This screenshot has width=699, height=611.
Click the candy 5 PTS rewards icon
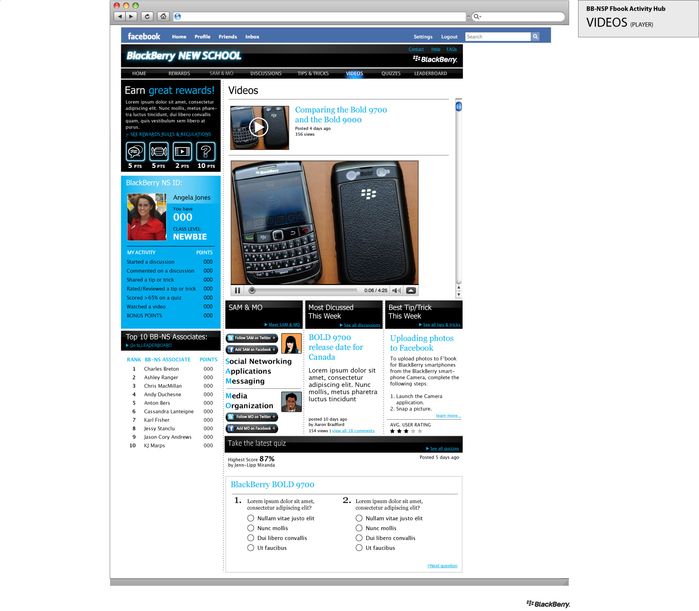(159, 151)
